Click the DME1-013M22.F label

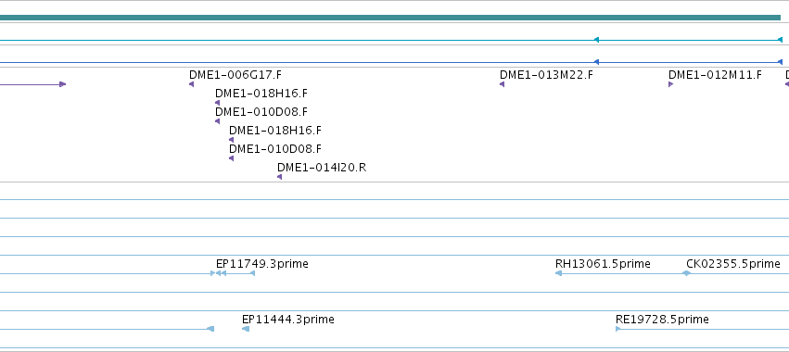tap(546, 75)
